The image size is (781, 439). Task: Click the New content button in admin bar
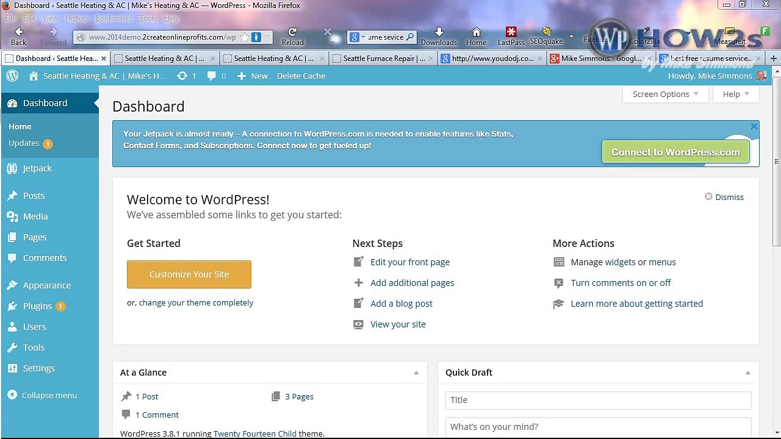pos(252,76)
